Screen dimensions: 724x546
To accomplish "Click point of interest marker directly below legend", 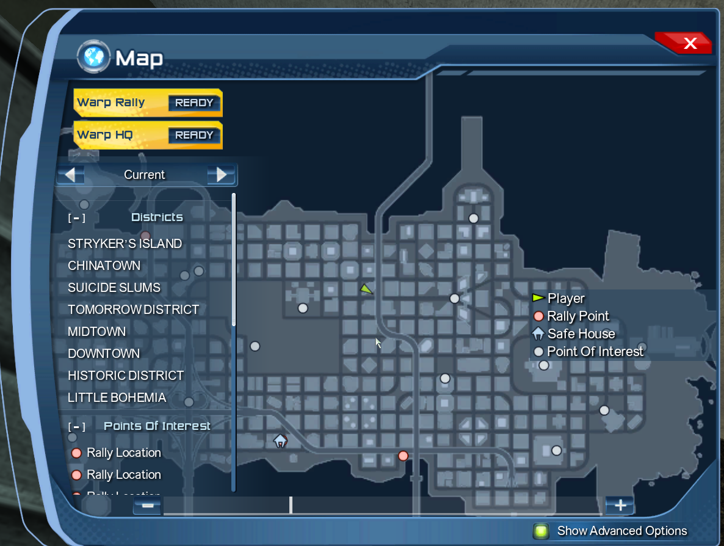I will click(x=544, y=365).
